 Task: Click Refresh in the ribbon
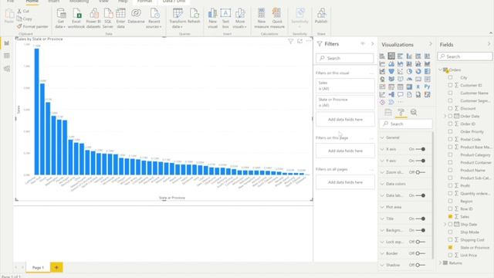pos(194,15)
